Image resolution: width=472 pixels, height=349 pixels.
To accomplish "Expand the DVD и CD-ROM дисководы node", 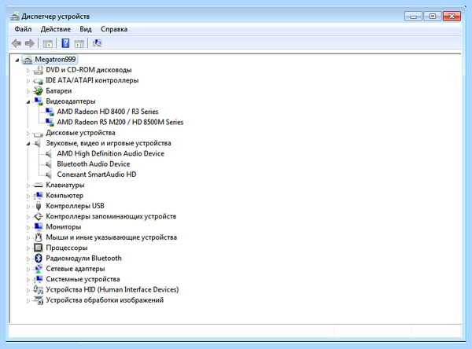I will click(x=28, y=71).
